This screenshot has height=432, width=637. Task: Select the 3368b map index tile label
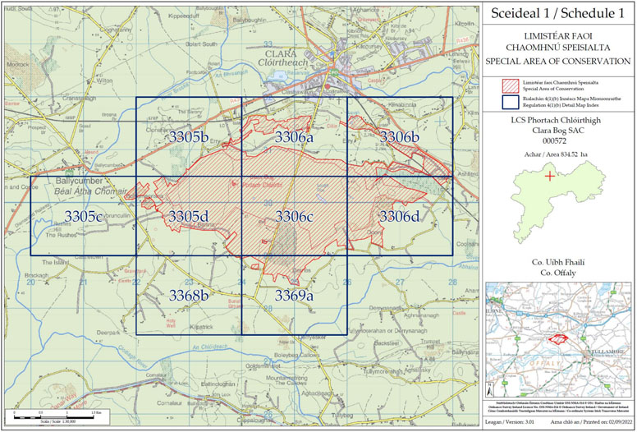point(189,296)
